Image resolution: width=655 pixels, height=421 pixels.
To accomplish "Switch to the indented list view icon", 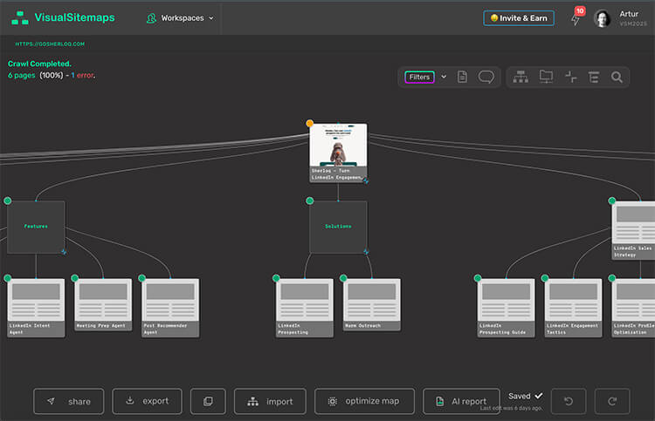I will click(x=594, y=77).
